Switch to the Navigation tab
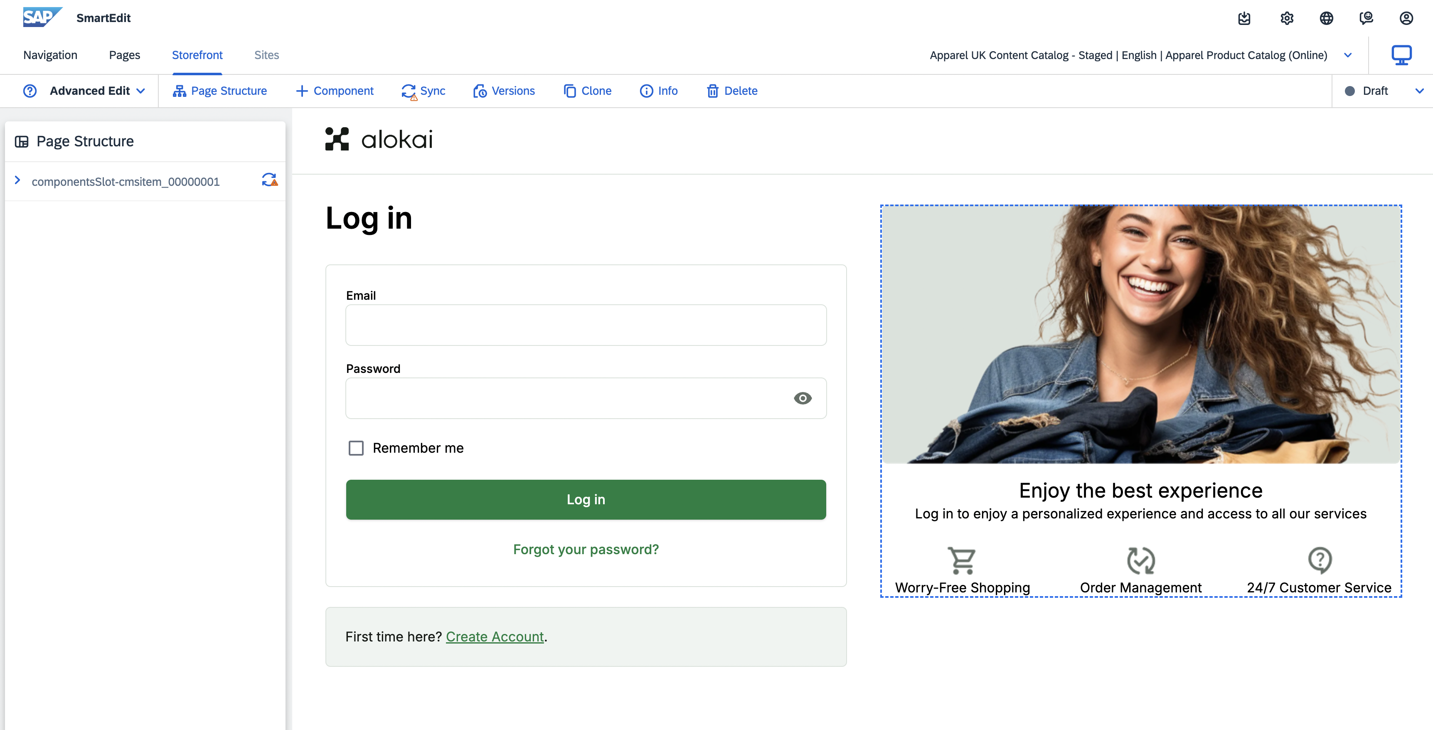This screenshot has width=1433, height=730. click(50, 55)
